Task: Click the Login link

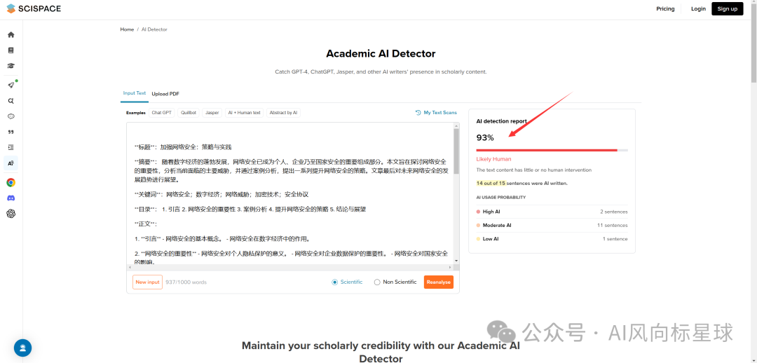Action: [x=698, y=8]
